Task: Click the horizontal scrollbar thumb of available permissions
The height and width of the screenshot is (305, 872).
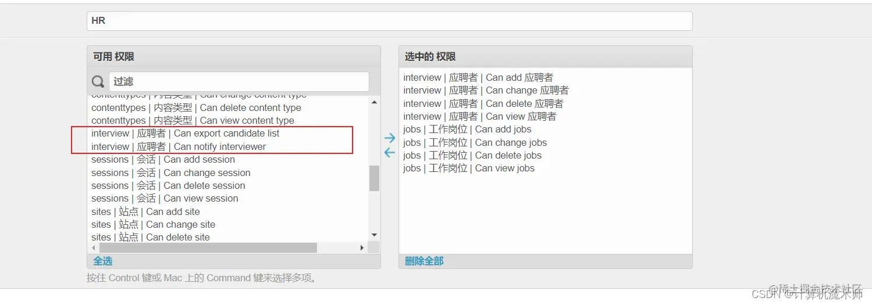Action: pos(208,247)
